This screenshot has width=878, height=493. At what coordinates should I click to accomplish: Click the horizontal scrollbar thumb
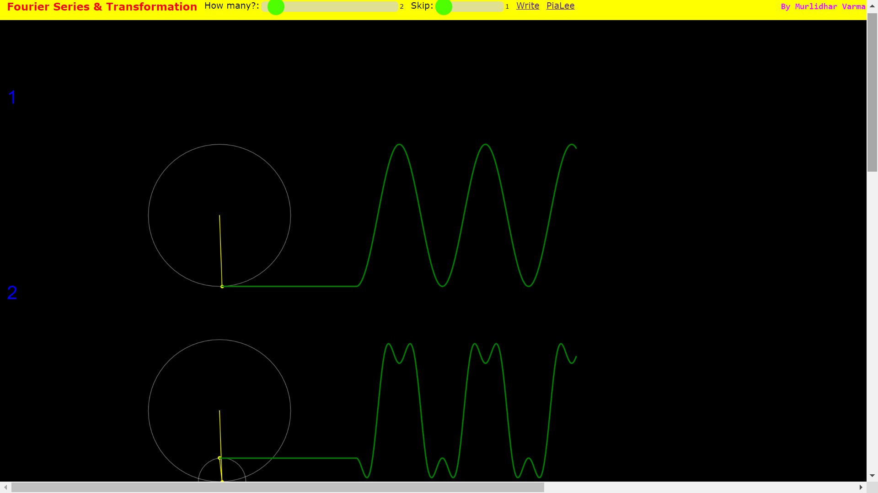click(x=278, y=488)
